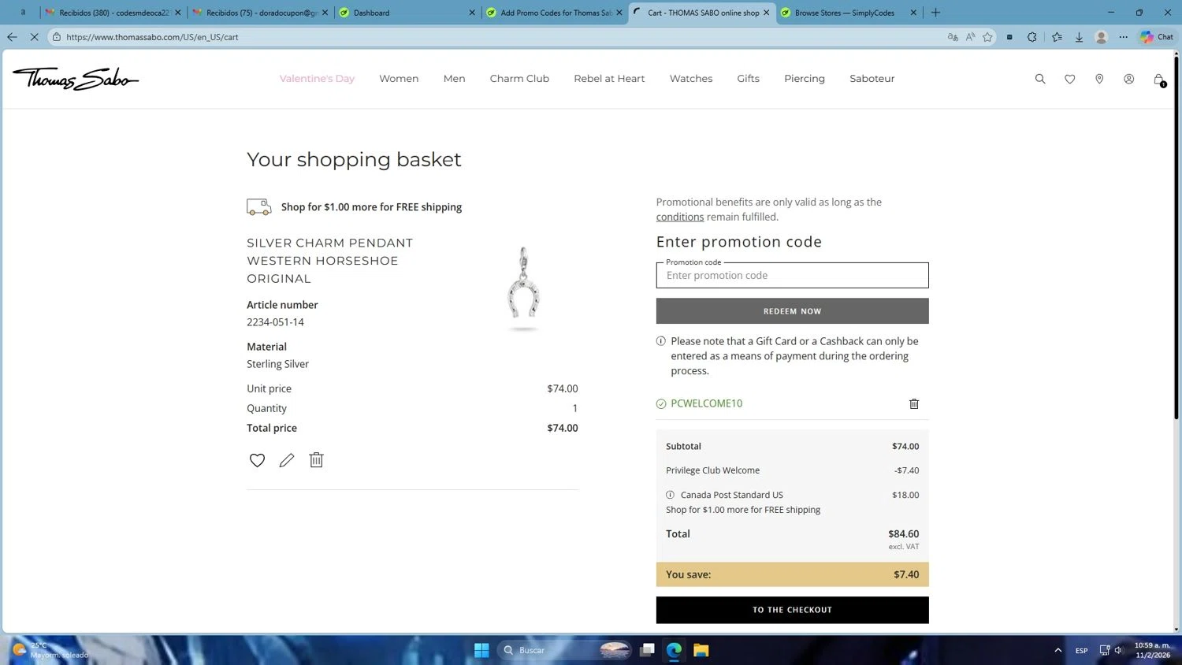Open the Women menu

[399, 79]
